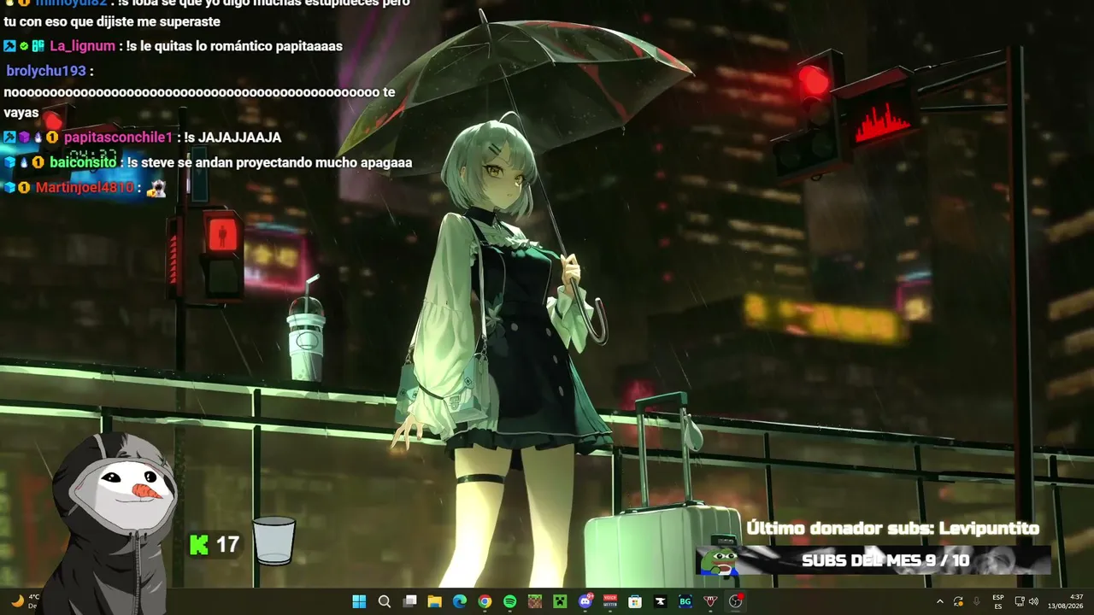Open the black anvil app icon in taskbar
The height and width of the screenshot is (615, 1094).
tap(660, 601)
